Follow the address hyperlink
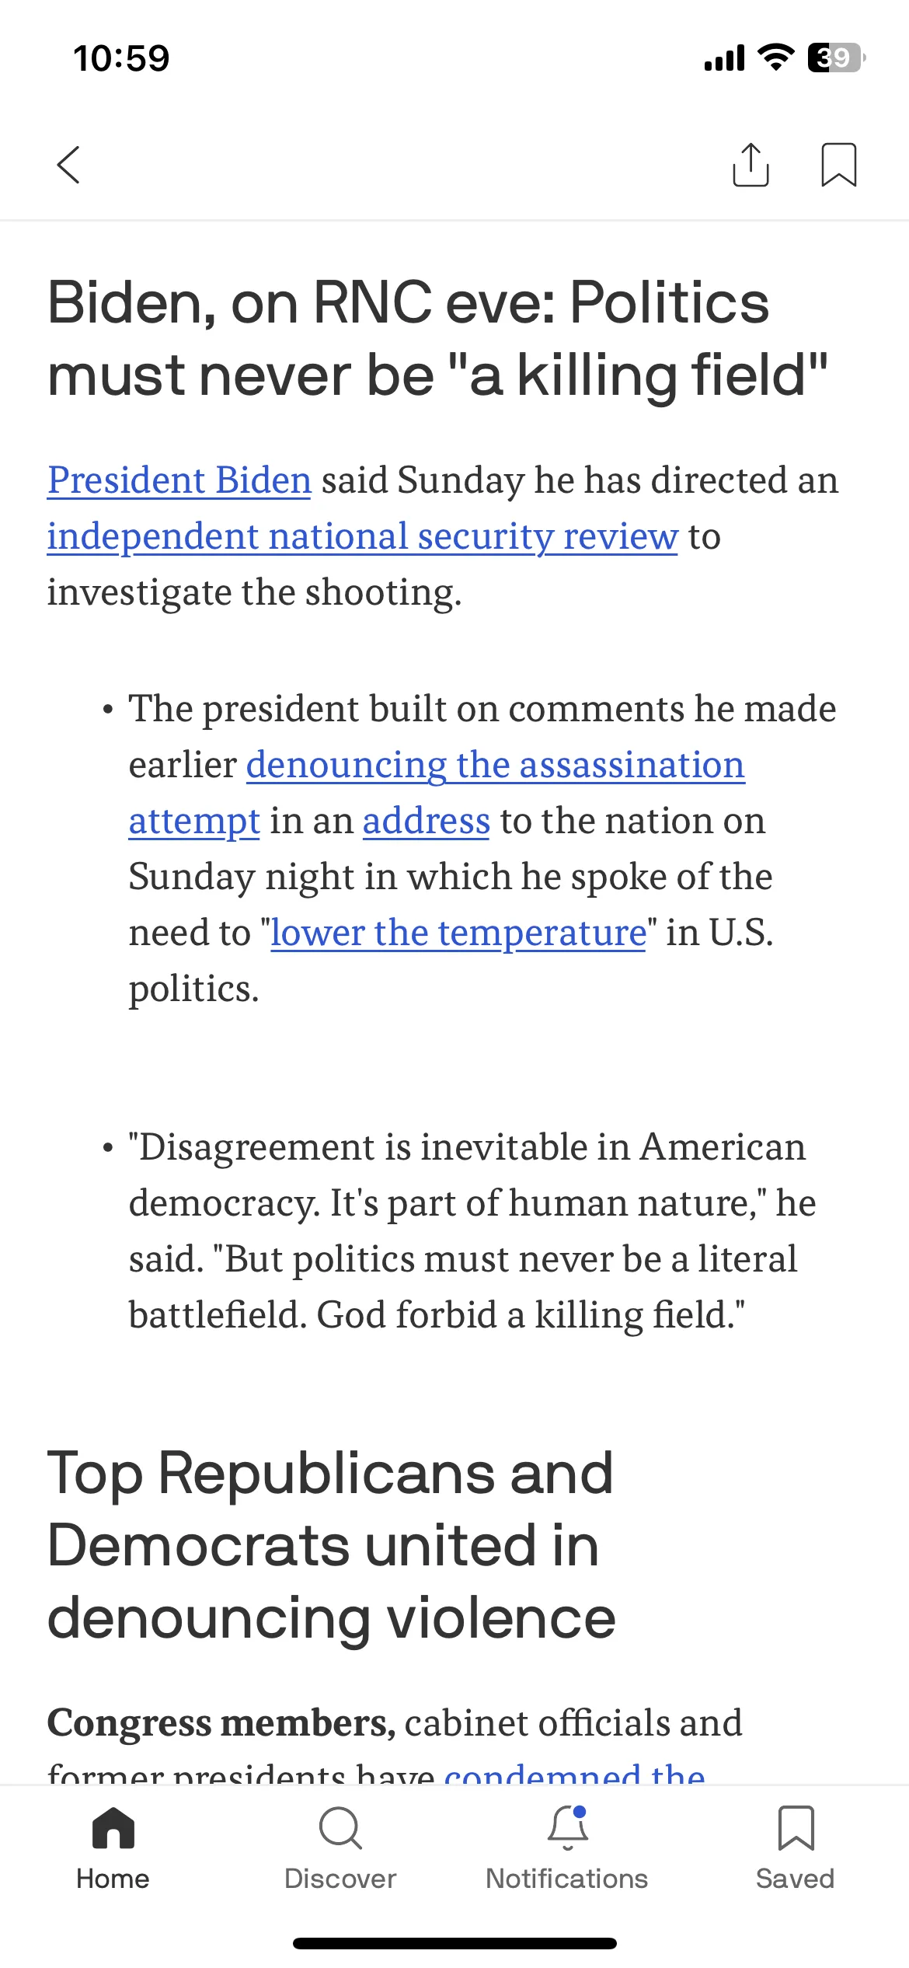The height and width of the screenshot is (1968, 909). [x=427, y=821]
